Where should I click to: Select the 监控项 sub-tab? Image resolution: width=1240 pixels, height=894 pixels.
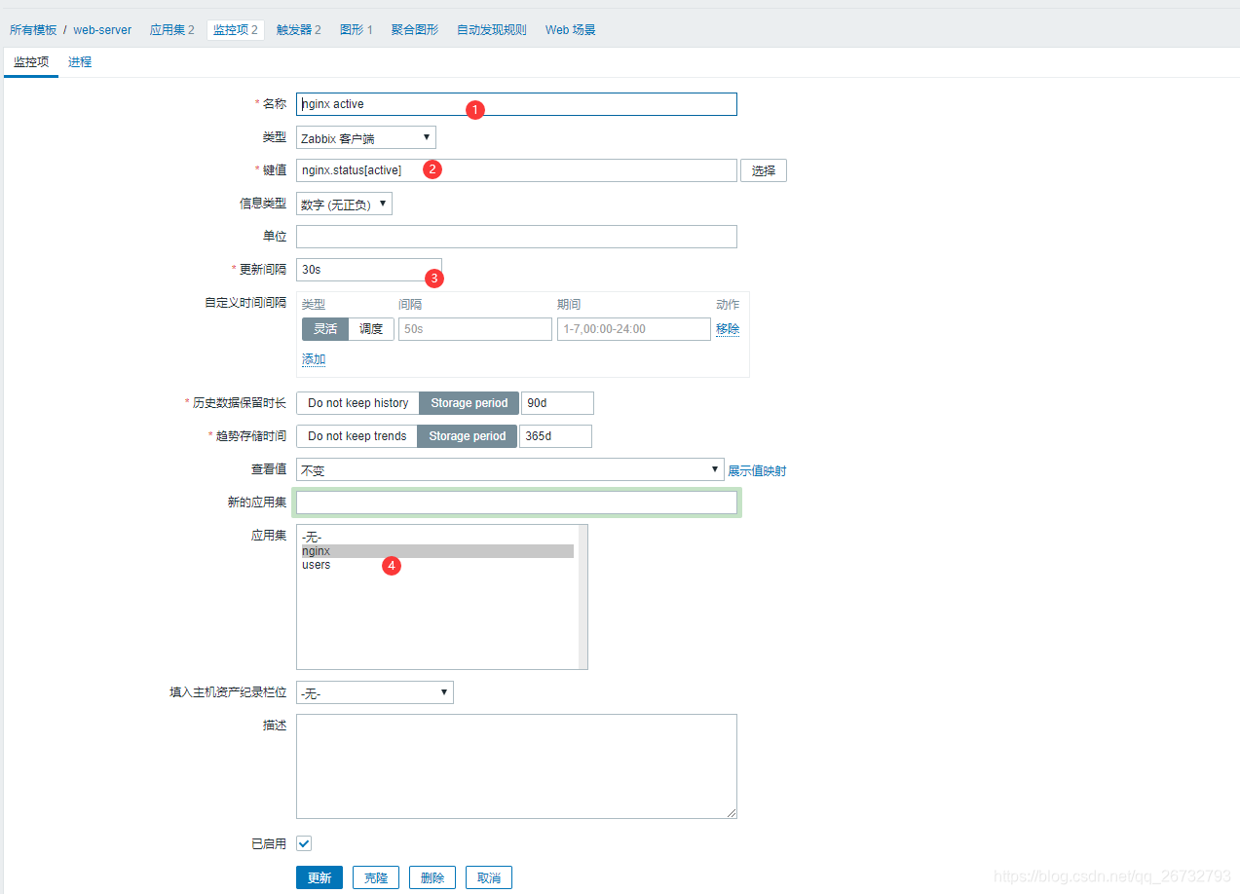click(x=31, y=62)
